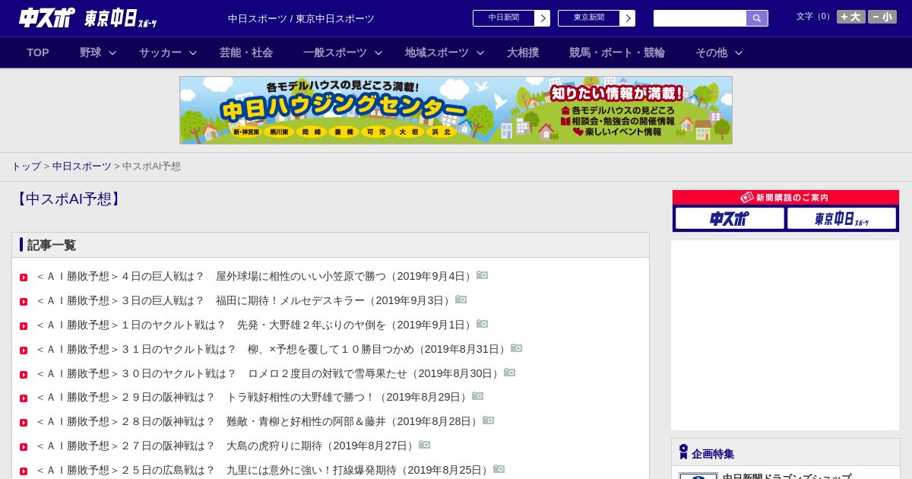The image size is (912, 479).
Task: Click camera icon beside 2019年8月30日 article
Action: 510,373
